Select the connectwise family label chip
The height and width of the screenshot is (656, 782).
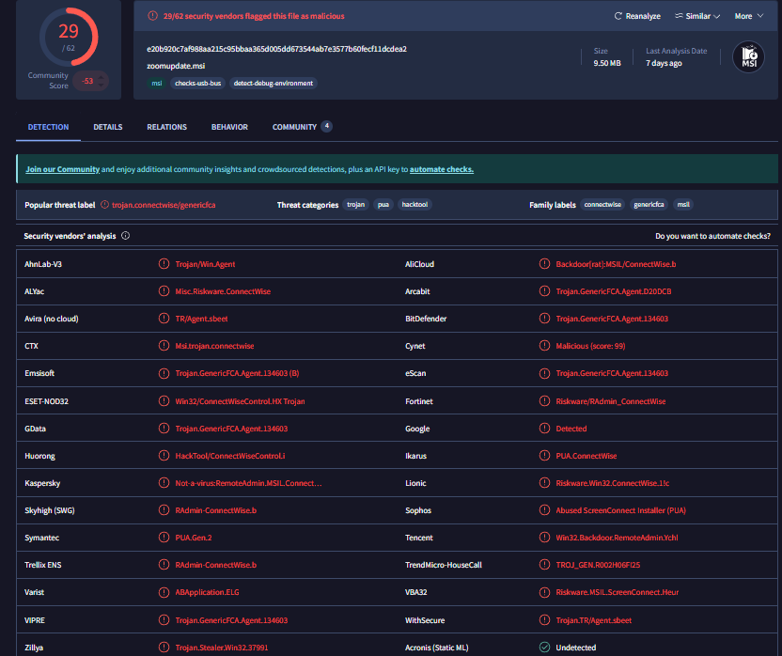tap(602, 205)
